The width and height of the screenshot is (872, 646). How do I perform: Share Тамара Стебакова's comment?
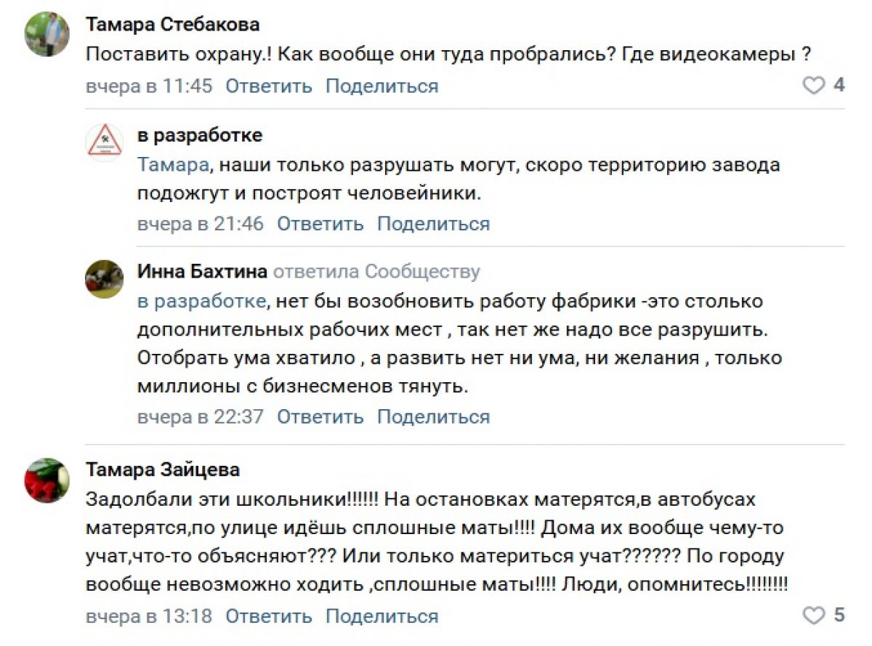[x=382, y=86]
